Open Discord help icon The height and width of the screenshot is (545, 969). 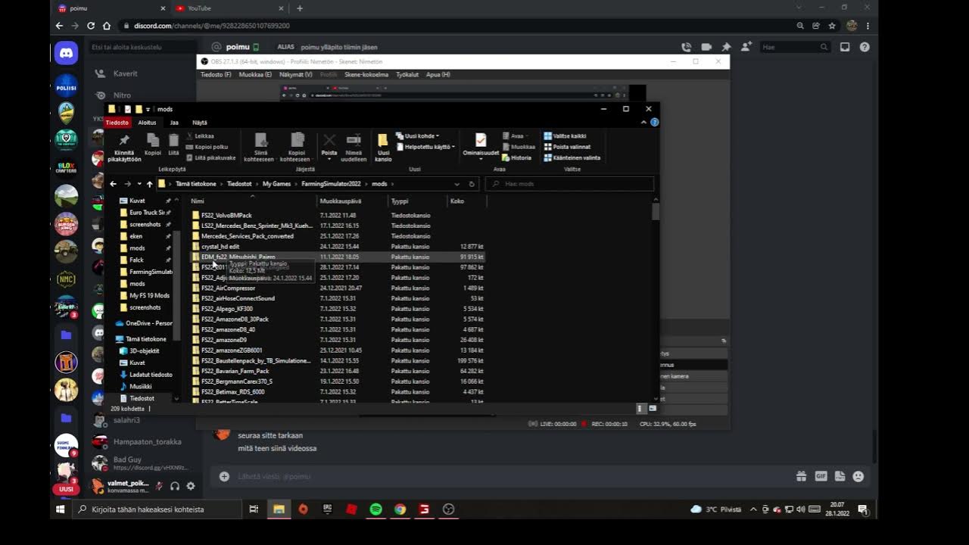coord(865,47)
